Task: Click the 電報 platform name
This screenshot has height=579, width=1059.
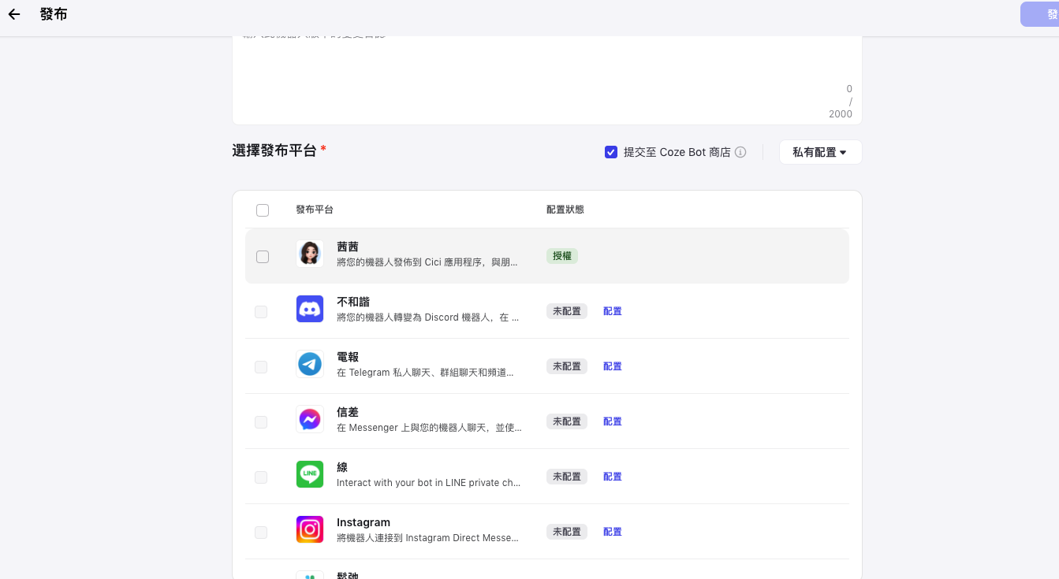Action: 348,357
